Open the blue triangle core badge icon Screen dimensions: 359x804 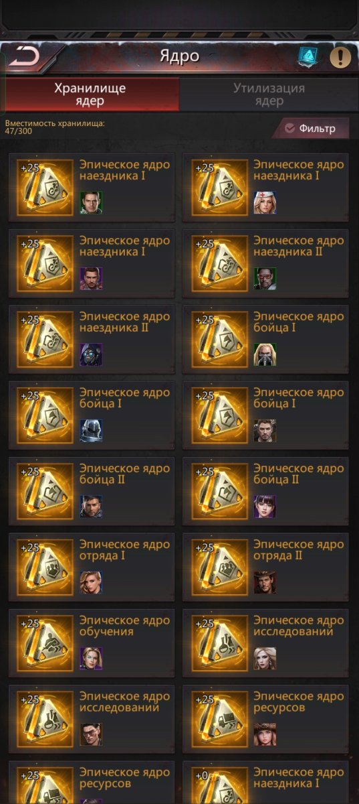[x=308, y=57]
